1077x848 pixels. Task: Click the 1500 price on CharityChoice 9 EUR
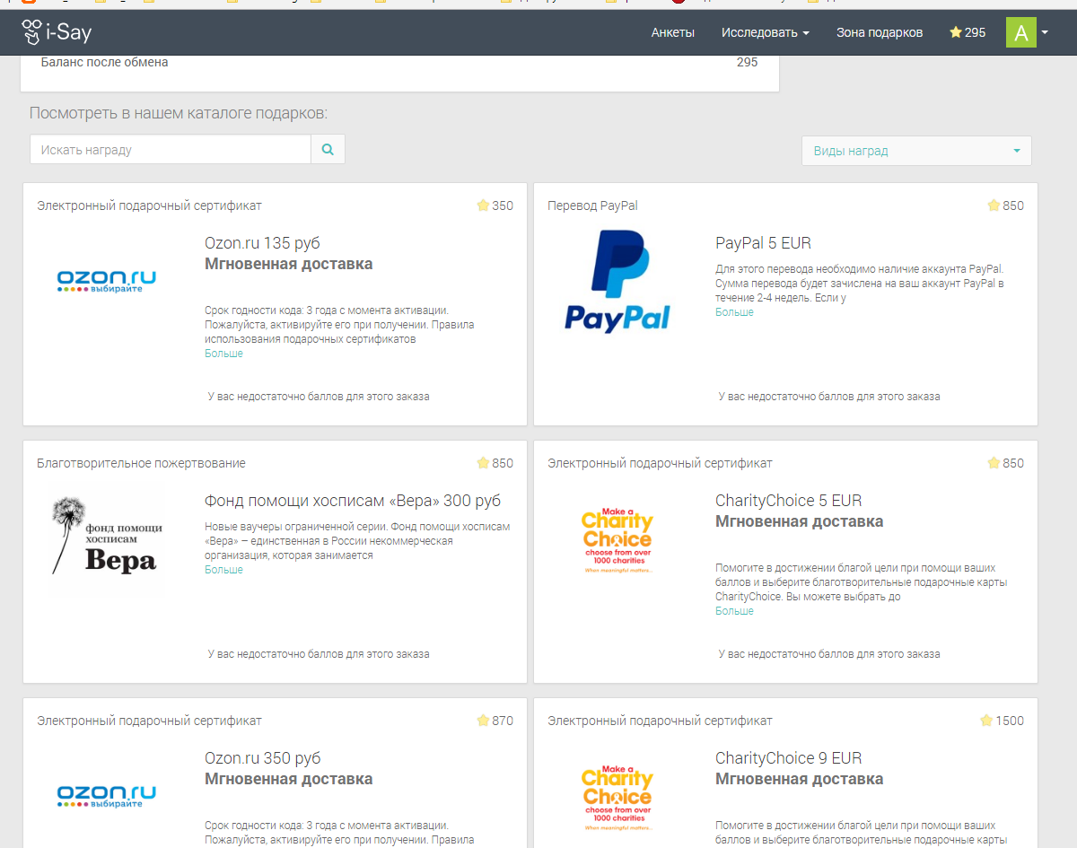[x=1010, y=721]
